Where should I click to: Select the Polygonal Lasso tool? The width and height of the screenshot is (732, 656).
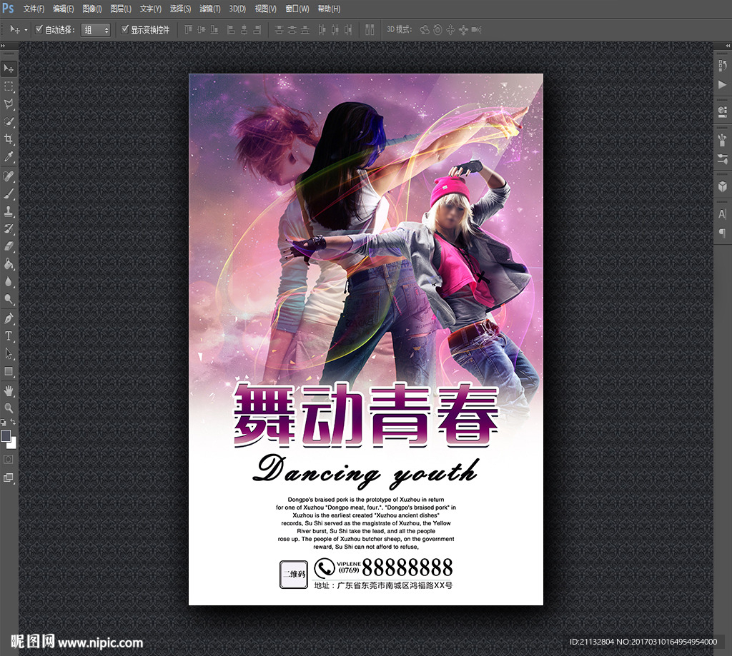tap(9, 104)
